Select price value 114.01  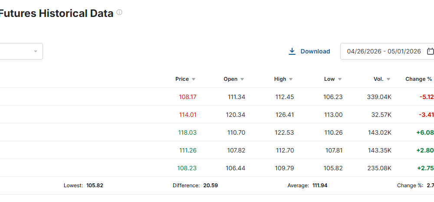click(187, 115)
